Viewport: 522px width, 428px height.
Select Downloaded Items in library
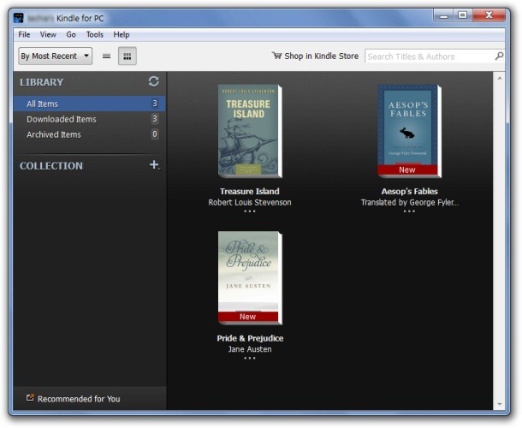89,119
